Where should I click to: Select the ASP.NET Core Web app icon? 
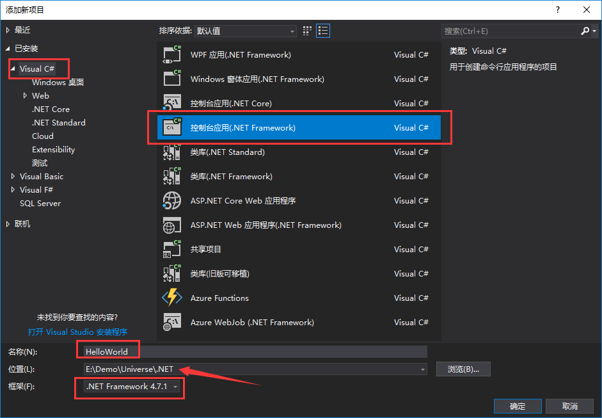172,200
